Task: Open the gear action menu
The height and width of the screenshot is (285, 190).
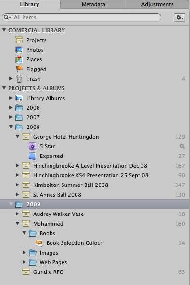Action: (179, 17)
